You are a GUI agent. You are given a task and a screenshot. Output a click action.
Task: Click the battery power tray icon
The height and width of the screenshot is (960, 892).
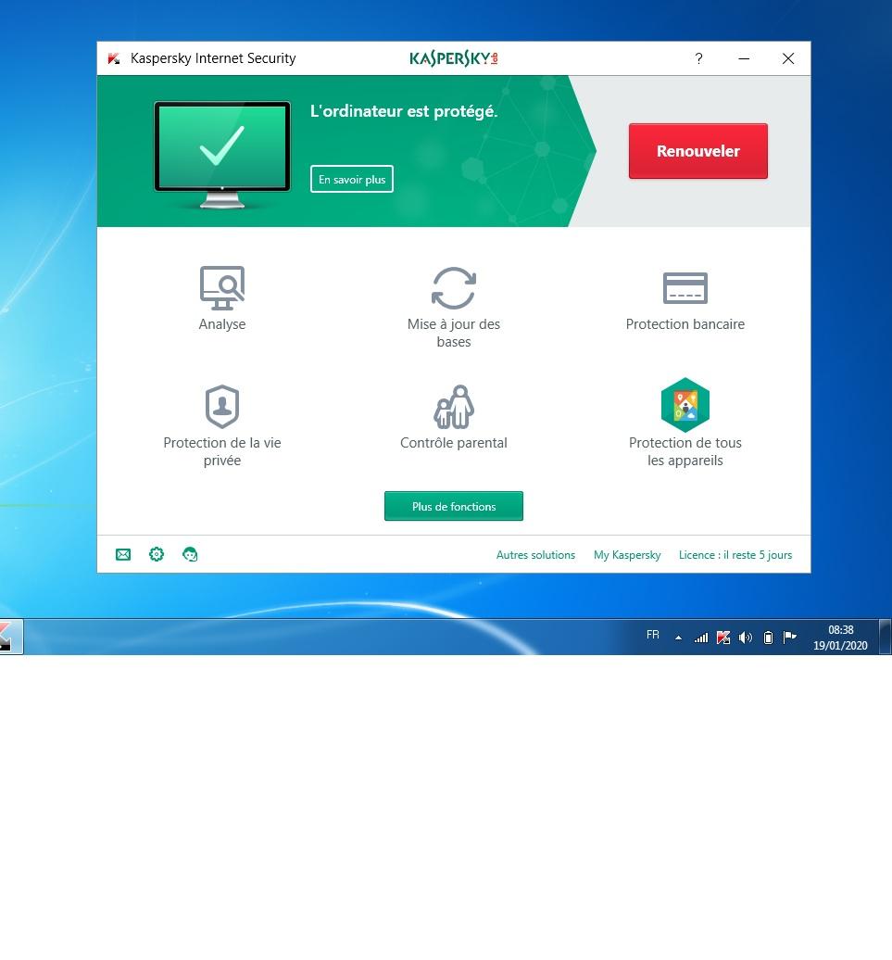[769, 638]
